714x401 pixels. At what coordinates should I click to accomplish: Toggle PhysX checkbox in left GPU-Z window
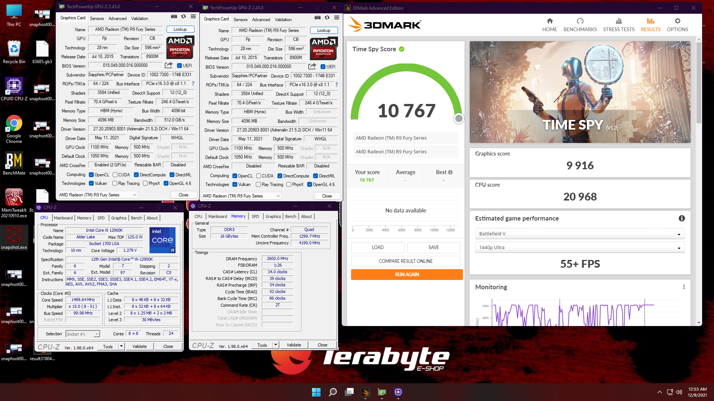click(x=145, y=183)
